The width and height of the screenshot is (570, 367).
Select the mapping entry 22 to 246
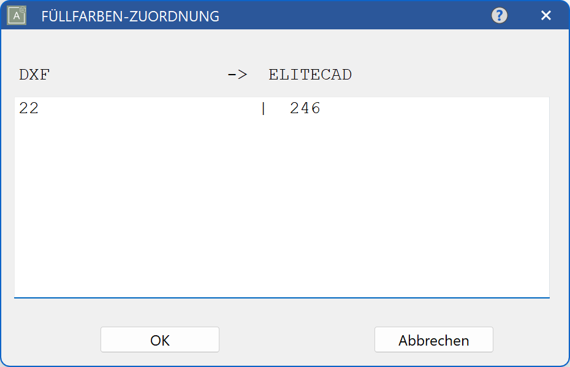(165, 108)
